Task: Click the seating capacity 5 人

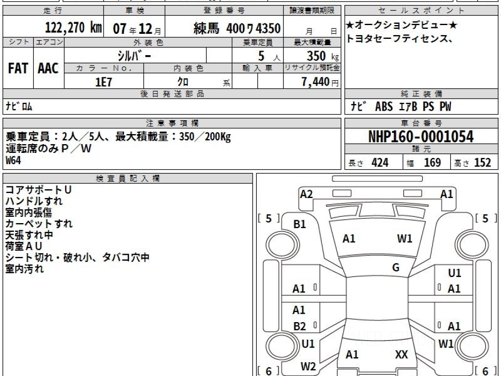Action: (x=269, y=56)
